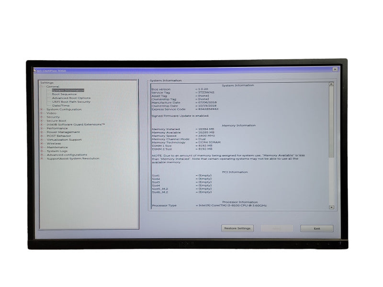Click the scrollbar down arrow
The width and height of the screenshot is (383, 287).
(x=331, y=207)
